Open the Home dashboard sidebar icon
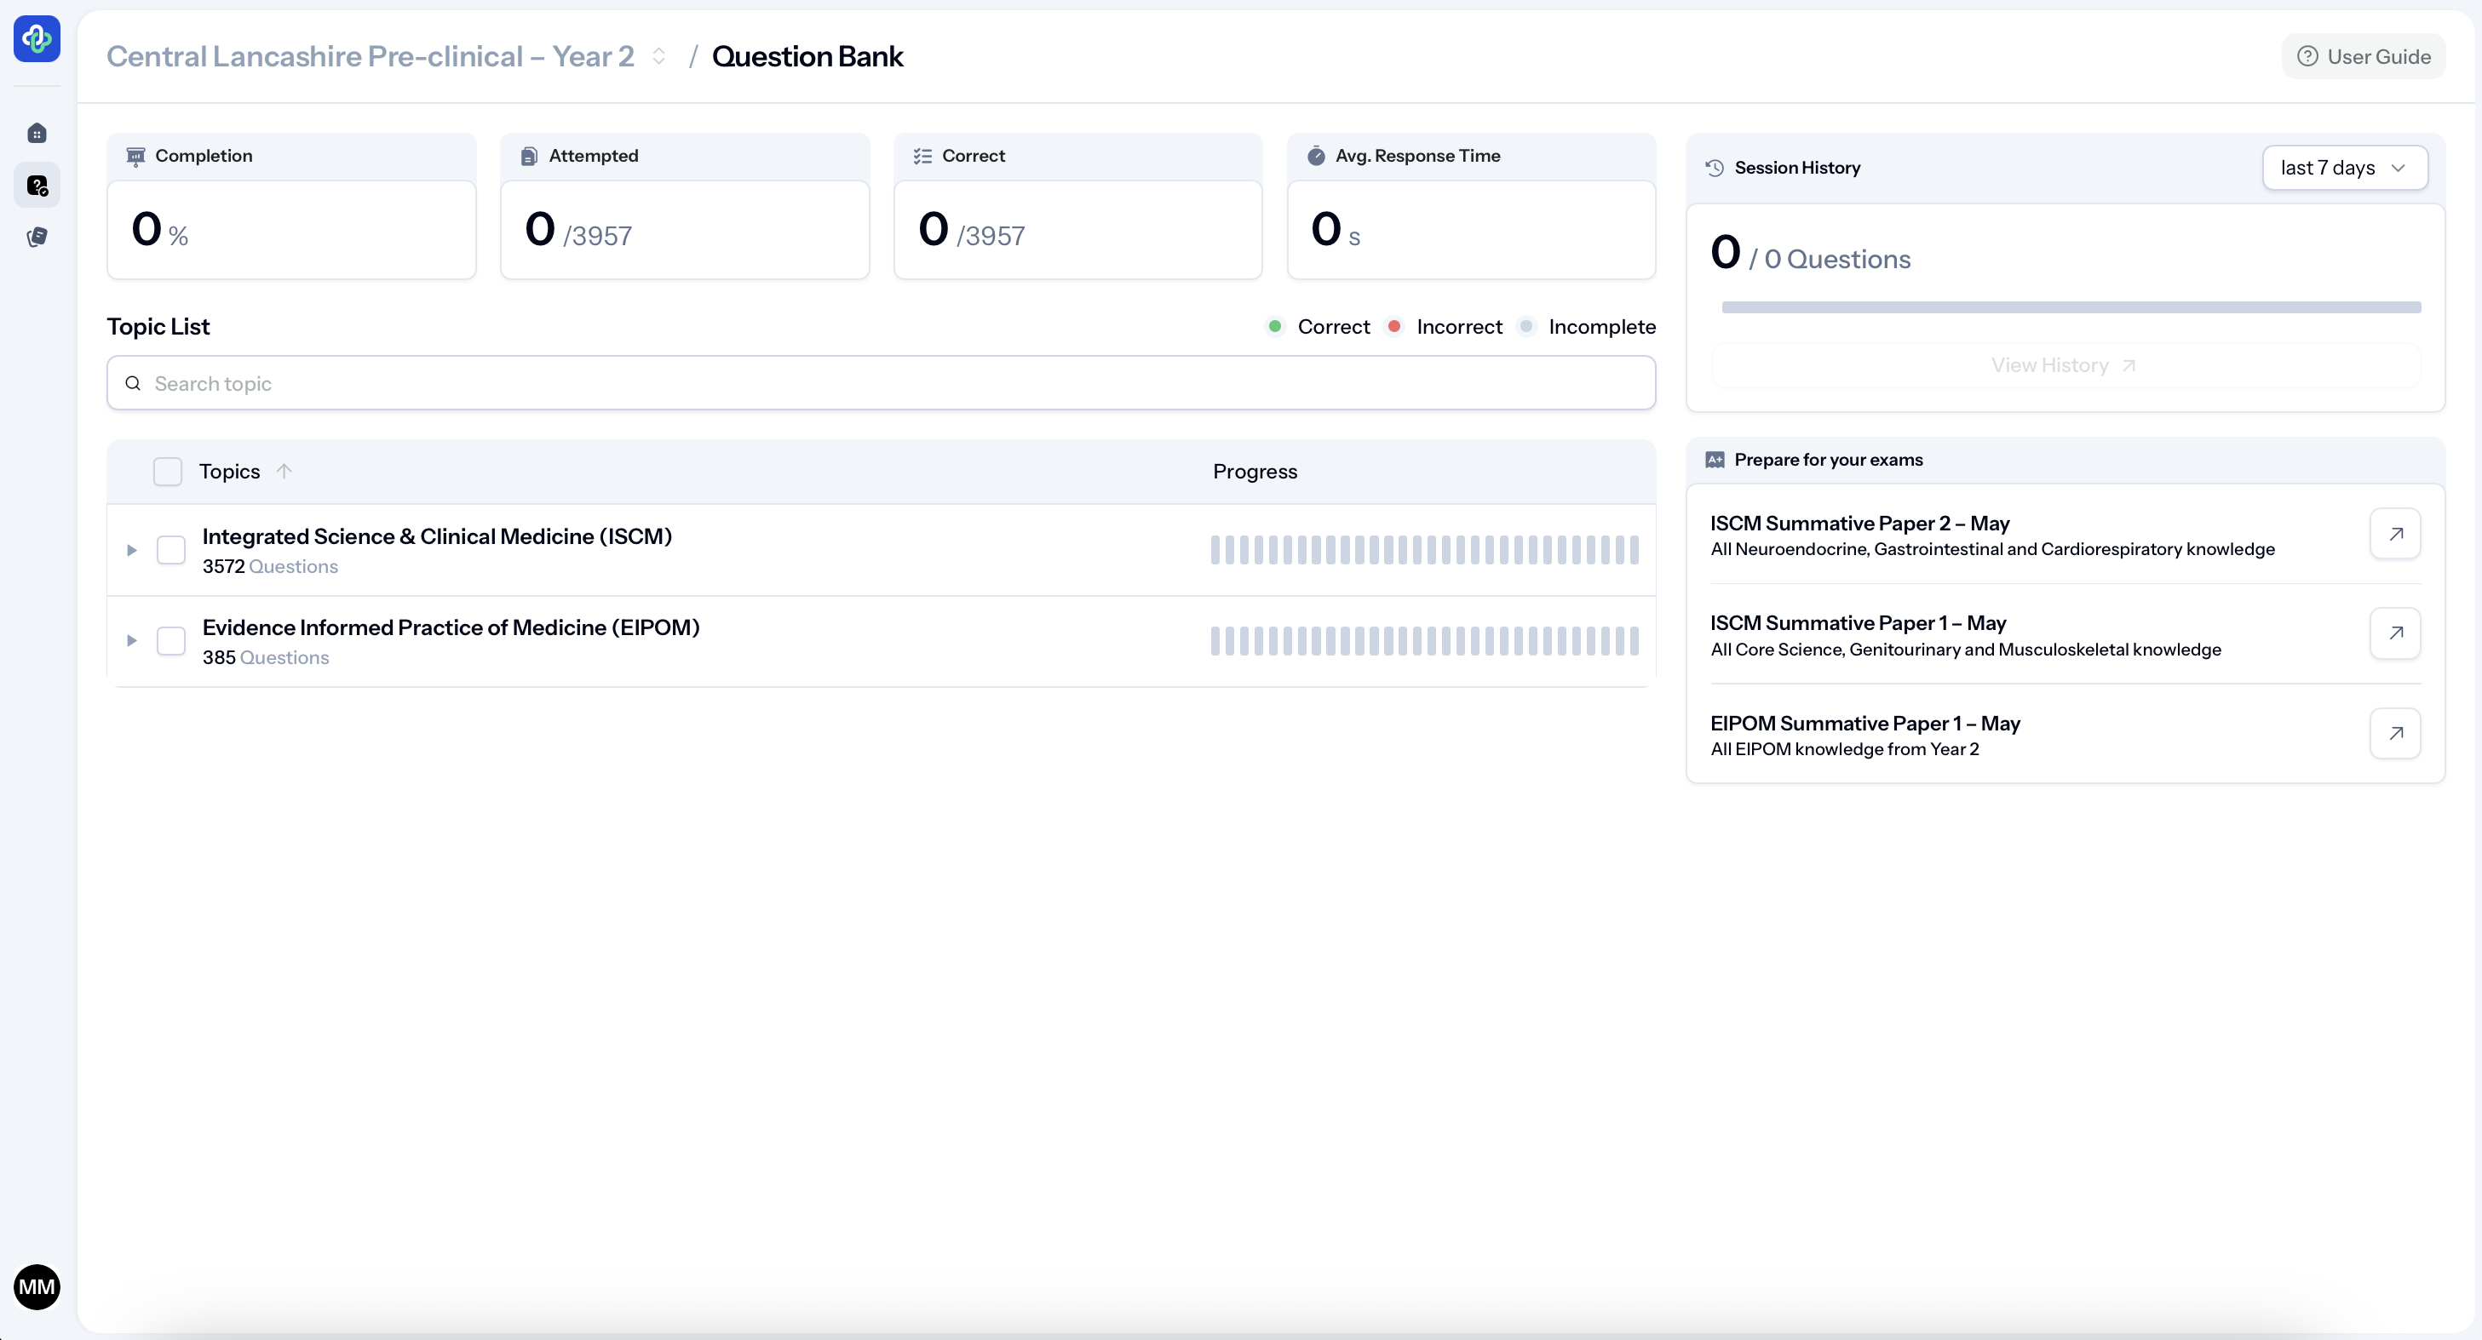This screenshot has width=2482, height=1340. pyautogui.click(x=37, y=133)
